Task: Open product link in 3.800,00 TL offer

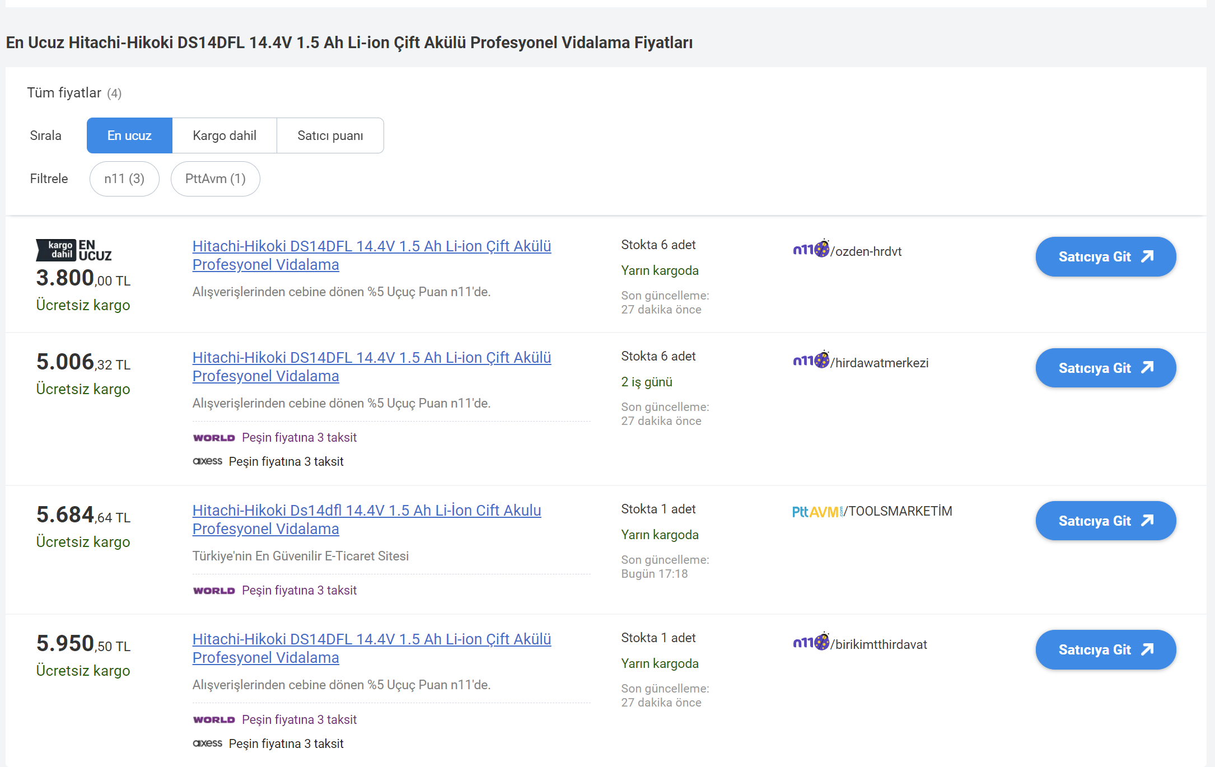Action: coord(372,255)
